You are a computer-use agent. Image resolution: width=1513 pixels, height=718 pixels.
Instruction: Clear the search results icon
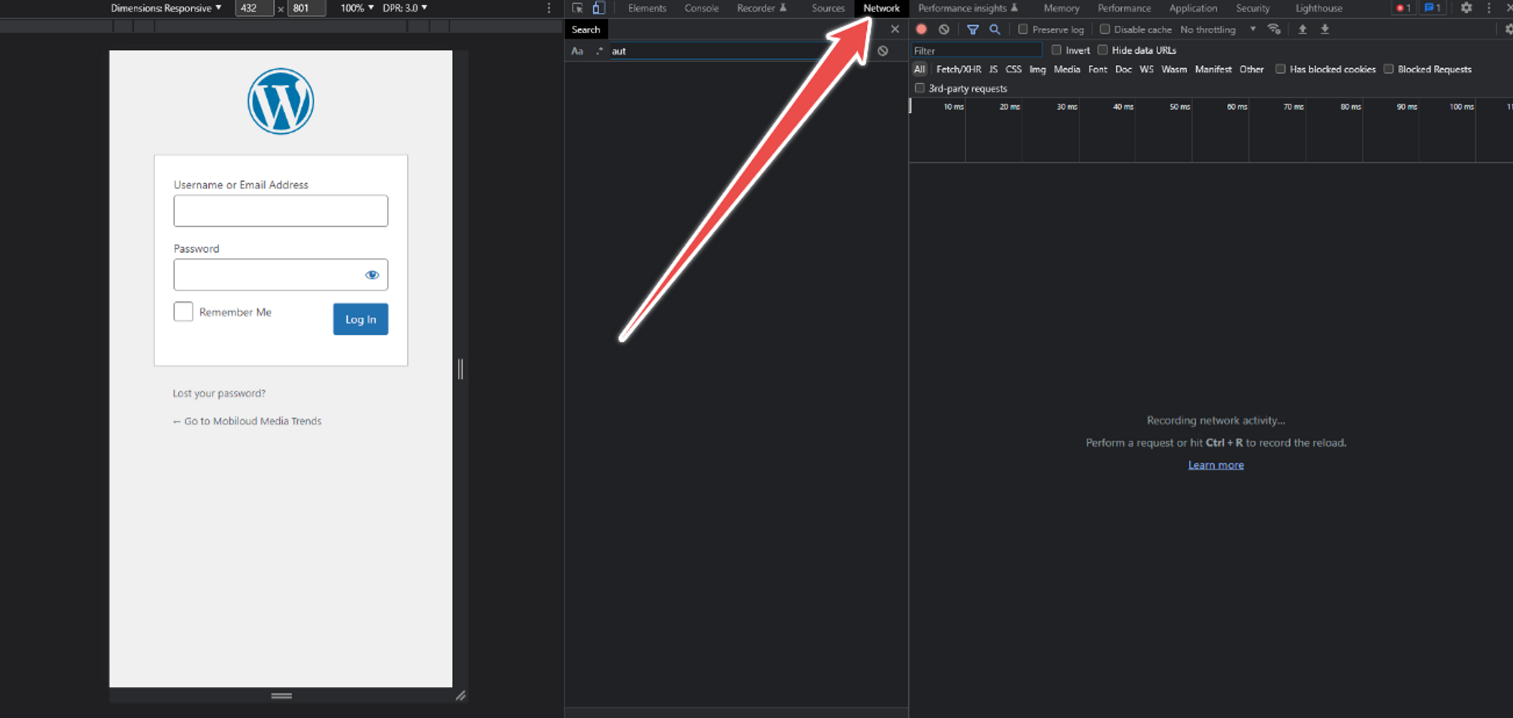coord(883,51)
